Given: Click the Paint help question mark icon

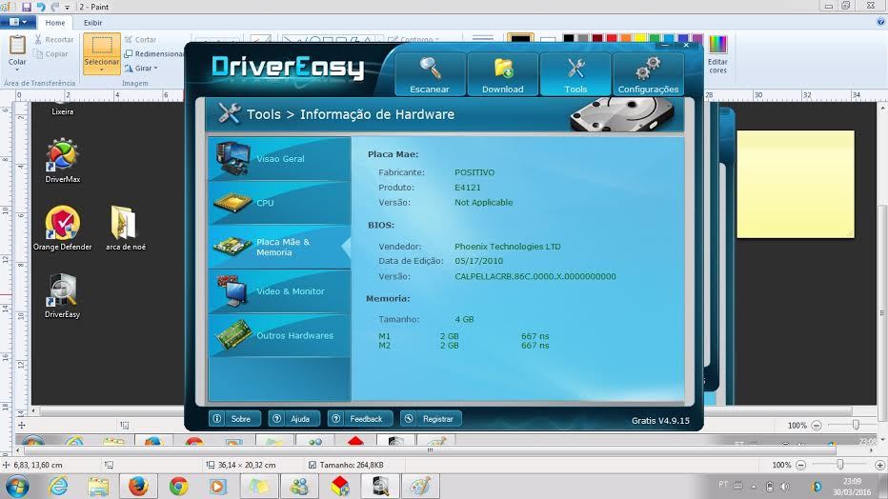Looking at the screenshot, I should click(880, 22).
